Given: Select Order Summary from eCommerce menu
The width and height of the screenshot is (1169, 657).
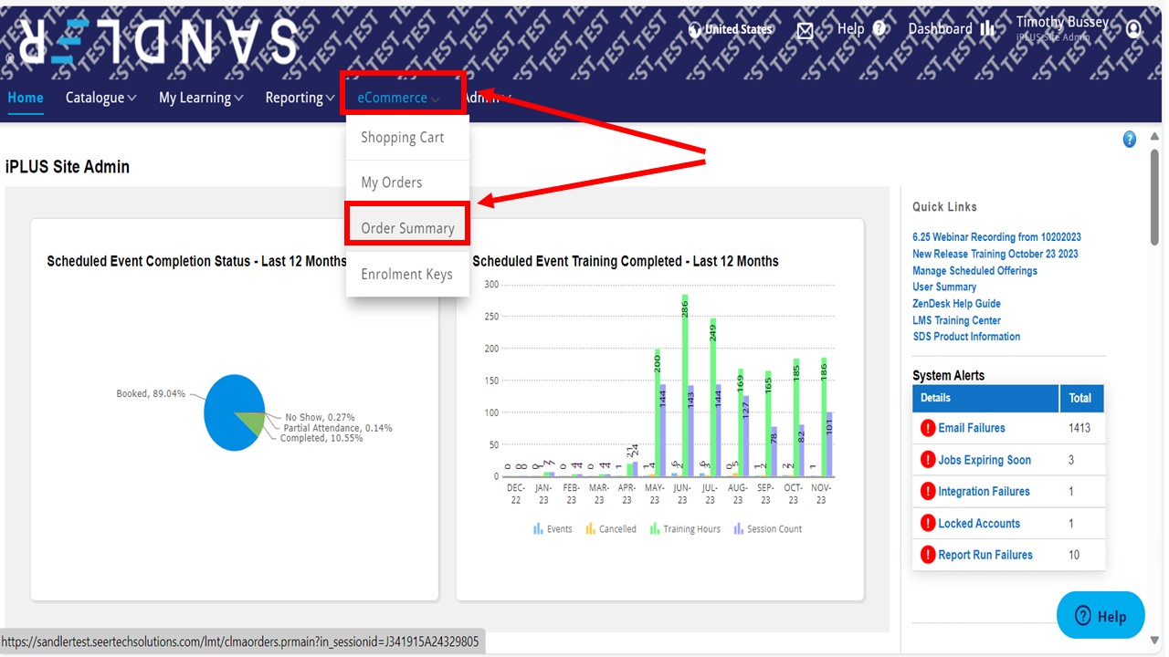Looking at the screenshot, I should (407, 228).
